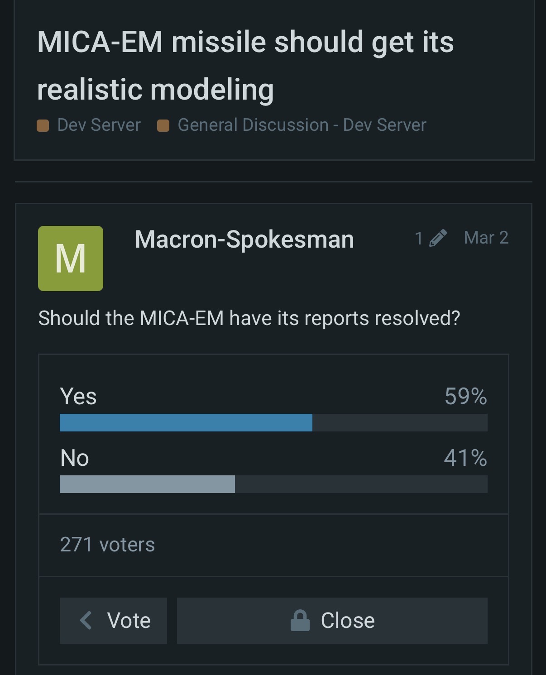Click the brown Dev Server category badge
Image resolution: width=546 pixels, height=675 pixels.
click(43, 125)
